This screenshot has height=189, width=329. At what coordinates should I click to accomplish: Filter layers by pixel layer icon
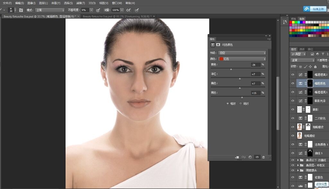312,54
